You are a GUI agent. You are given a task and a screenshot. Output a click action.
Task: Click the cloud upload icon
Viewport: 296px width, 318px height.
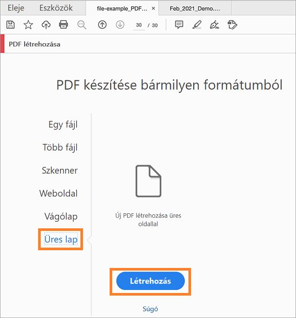click(46, 25)
